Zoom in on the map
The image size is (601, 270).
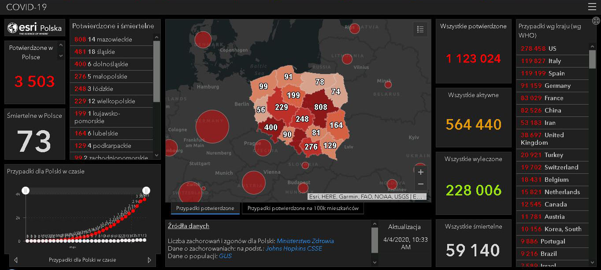pos(420,172)
